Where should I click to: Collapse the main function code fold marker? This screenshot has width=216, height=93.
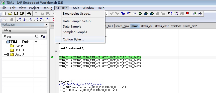pos(56,52)
